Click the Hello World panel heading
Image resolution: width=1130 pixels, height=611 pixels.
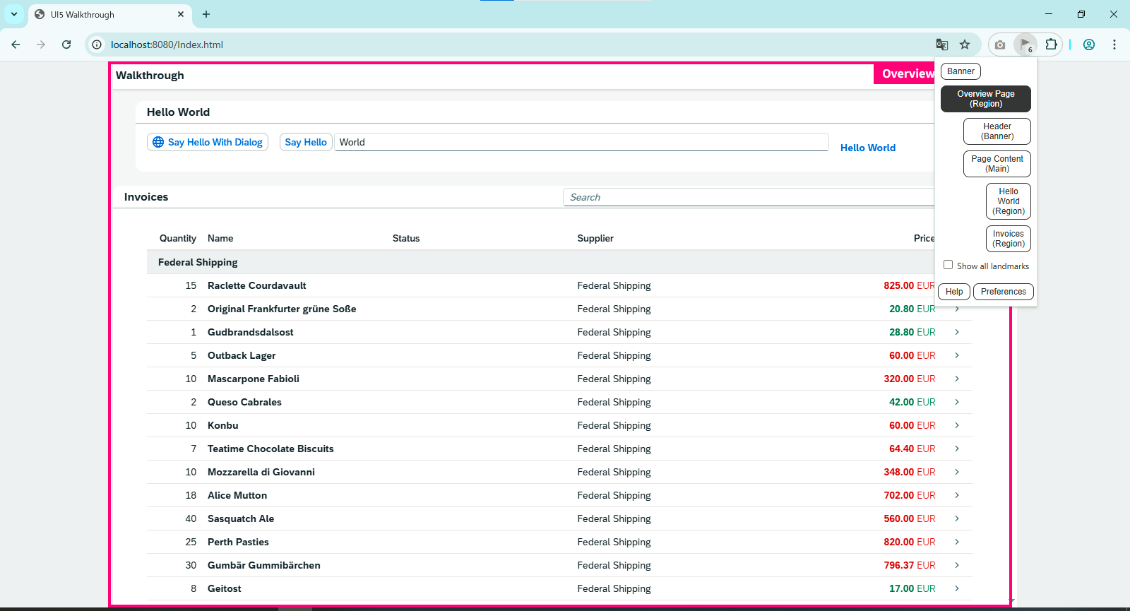pos(178,112)
